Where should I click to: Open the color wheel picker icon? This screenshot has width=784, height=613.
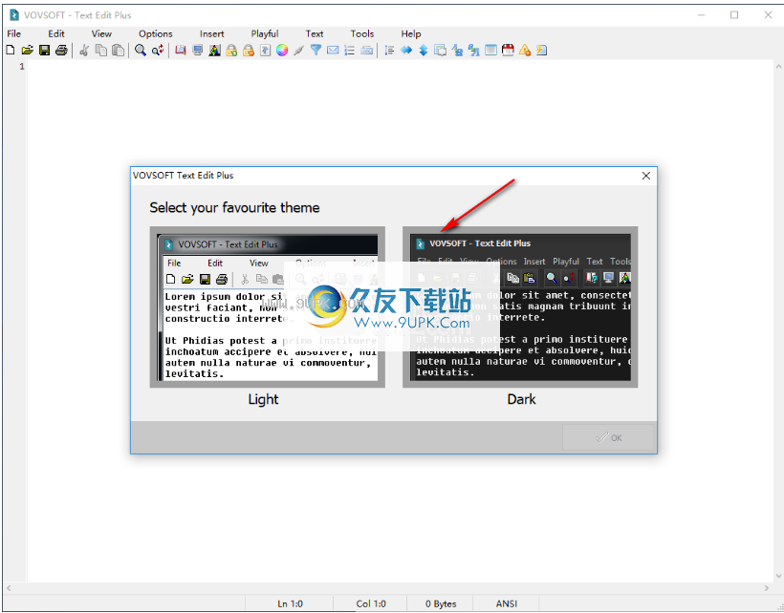[282, 50]
